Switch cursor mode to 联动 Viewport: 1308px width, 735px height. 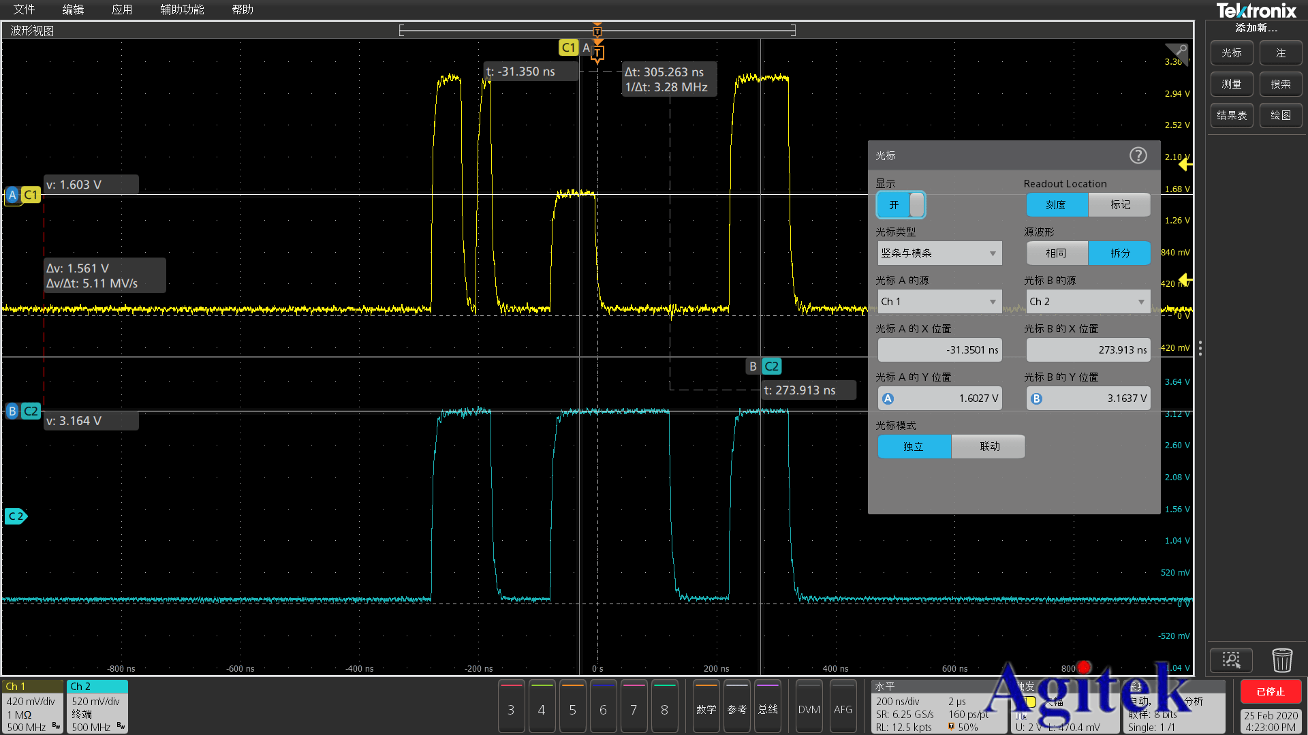pos(988,447)
